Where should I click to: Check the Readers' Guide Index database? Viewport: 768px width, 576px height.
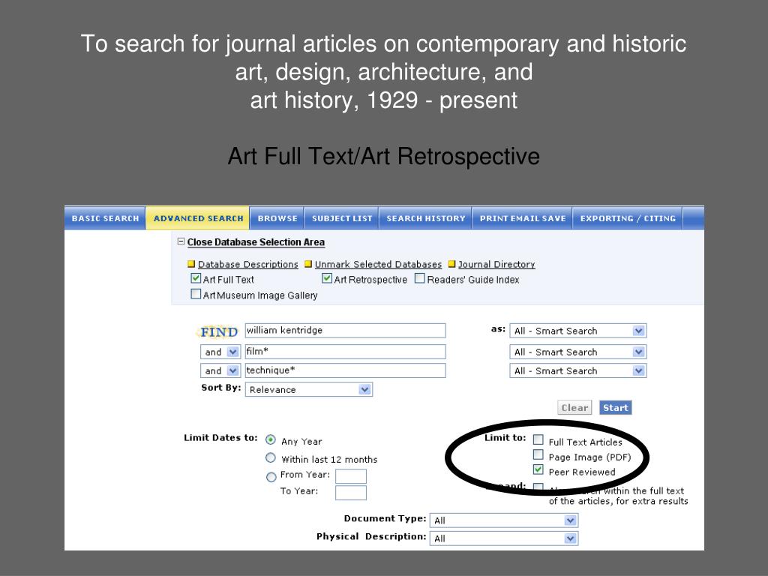point(420,279)
